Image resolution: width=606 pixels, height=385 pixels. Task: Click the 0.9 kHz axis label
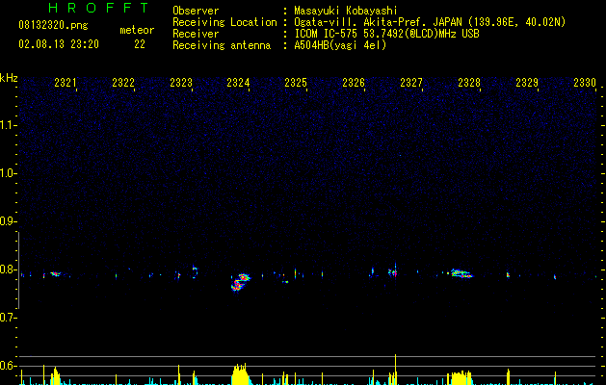pos(8,221)
